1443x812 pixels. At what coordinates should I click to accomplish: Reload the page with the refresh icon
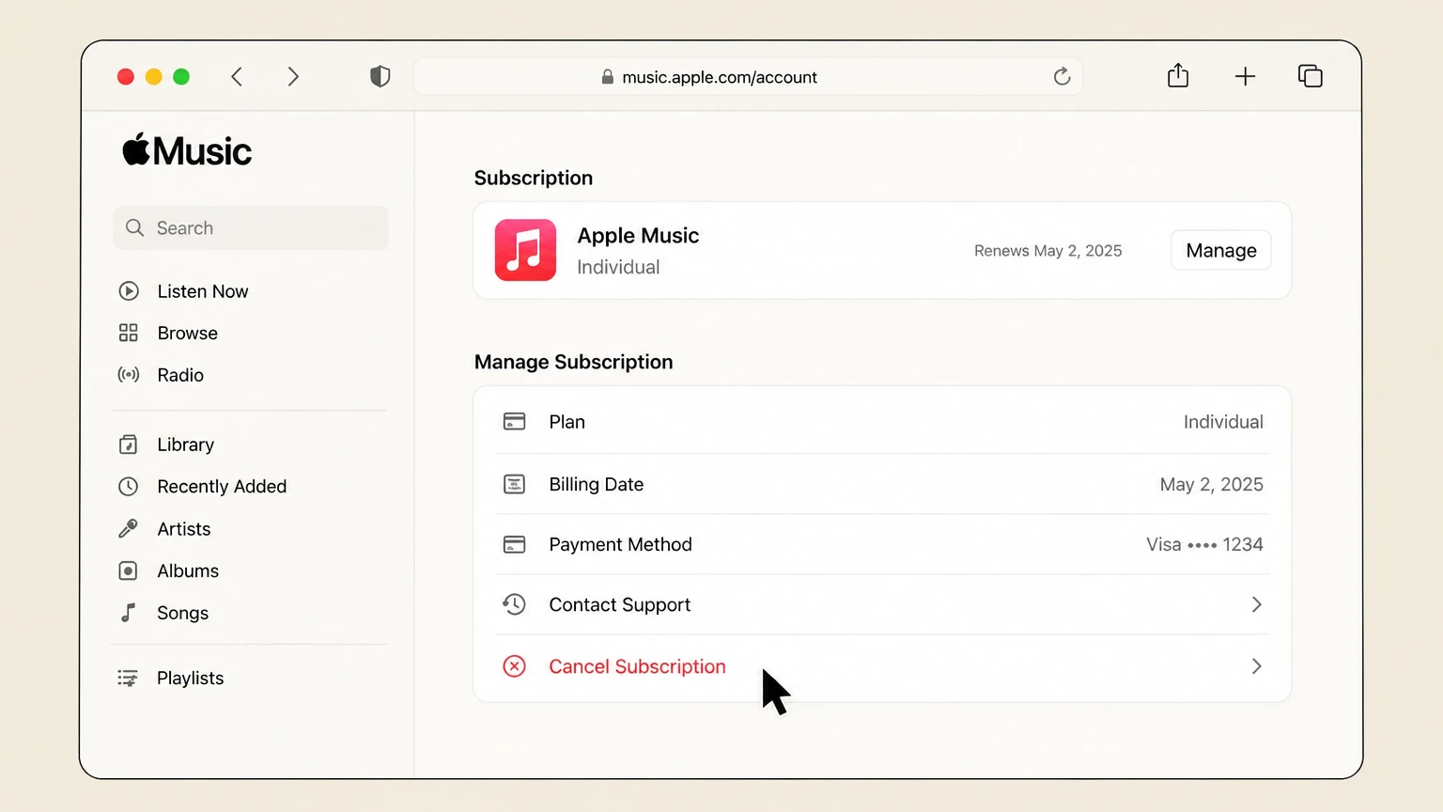[1062, 77]
